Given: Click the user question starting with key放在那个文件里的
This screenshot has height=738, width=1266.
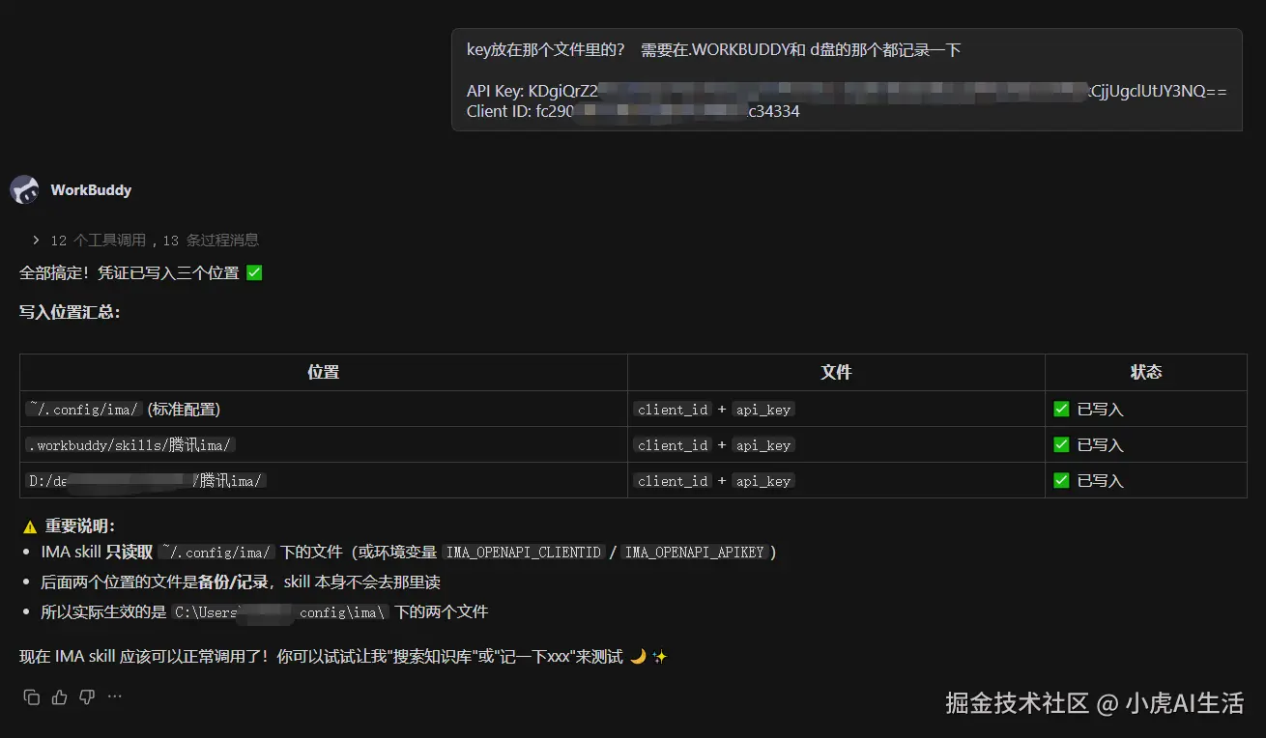Looking at the screenshot, I should 713,50.
